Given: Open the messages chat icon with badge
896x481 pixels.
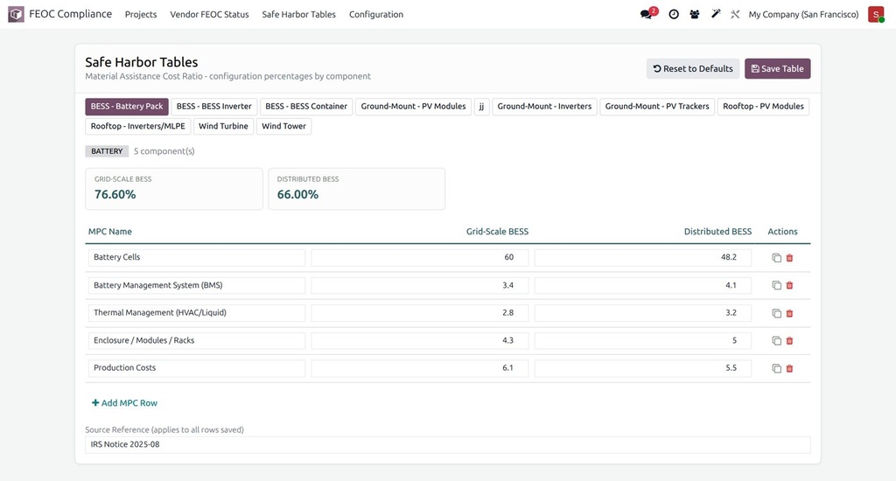Looking at the screenshot, I should [648, 14].
